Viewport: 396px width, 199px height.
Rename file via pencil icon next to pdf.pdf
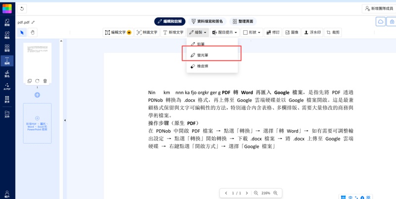coord(33,22)
